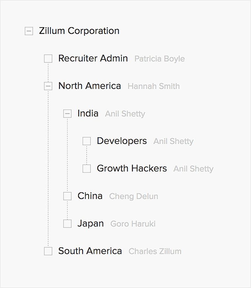Image resolution: width=251 pixels, height=288 pixels.
Task: Click Charles Zillum's name beside South America
Action: tap(155, 251)
